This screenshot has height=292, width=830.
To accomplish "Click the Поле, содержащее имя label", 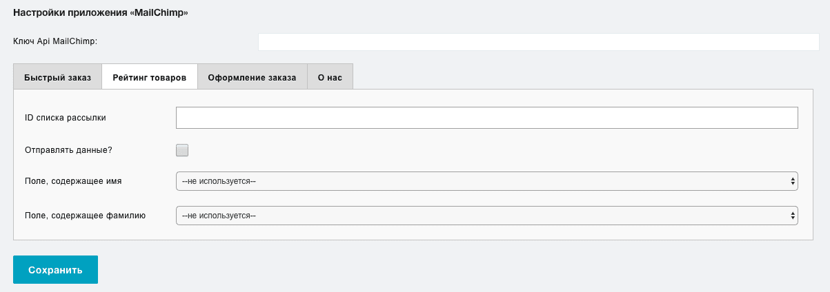I will click(73, 182).
